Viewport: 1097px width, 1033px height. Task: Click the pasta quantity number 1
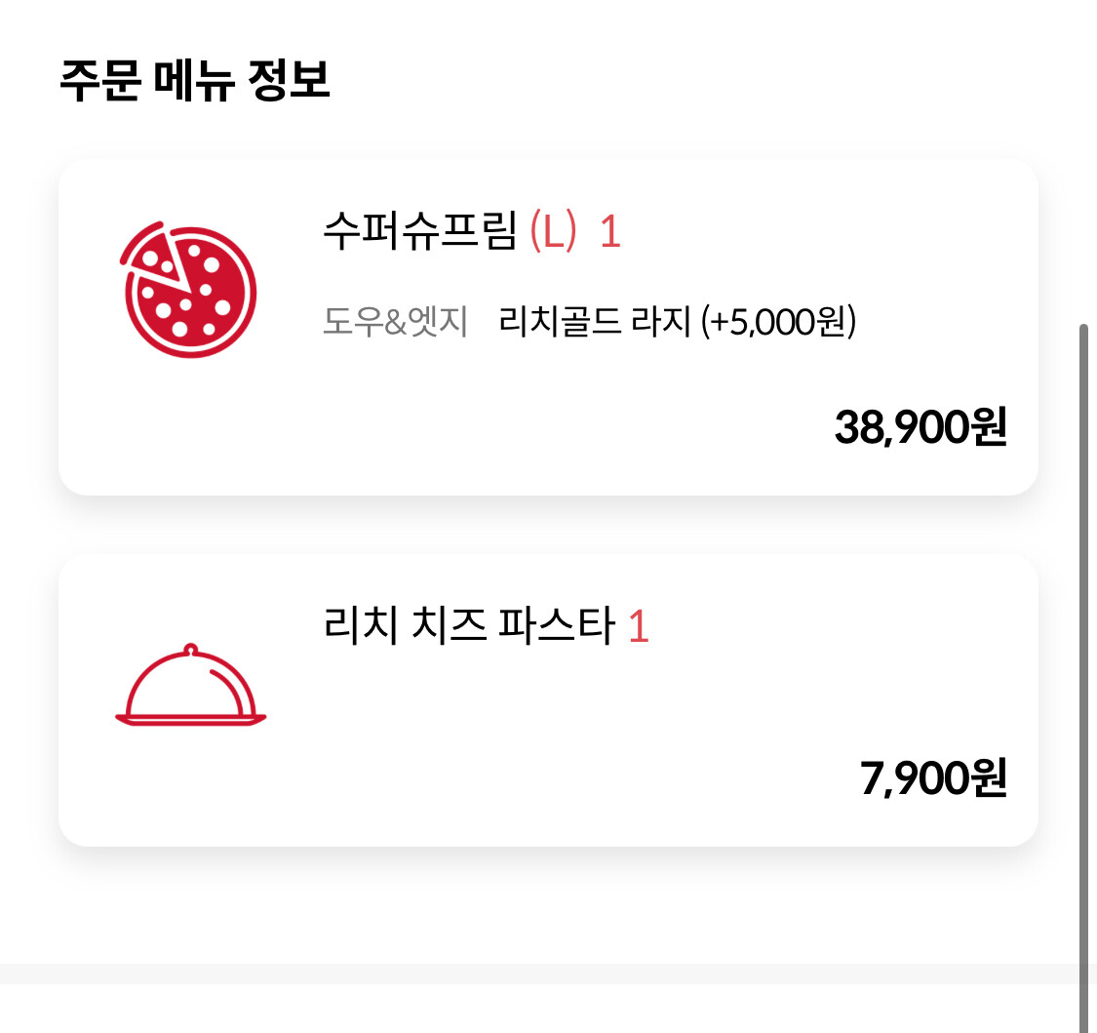(x=638, y=626)
